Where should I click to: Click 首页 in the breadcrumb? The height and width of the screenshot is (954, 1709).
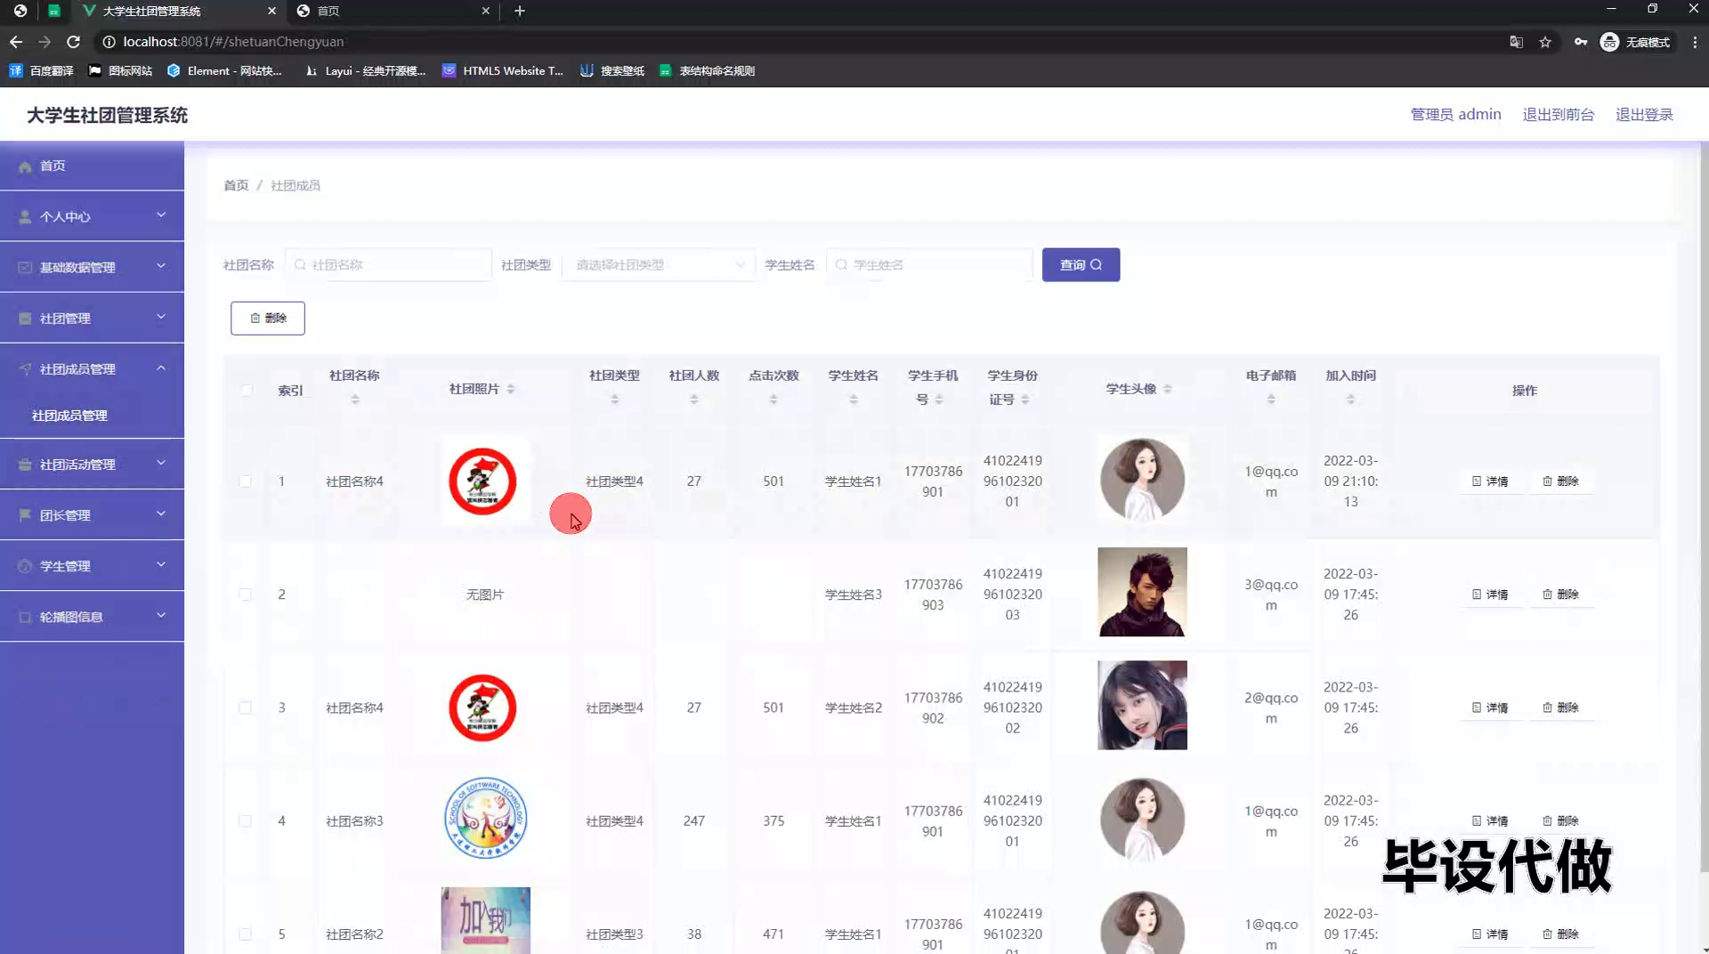[x=236, y=185]
